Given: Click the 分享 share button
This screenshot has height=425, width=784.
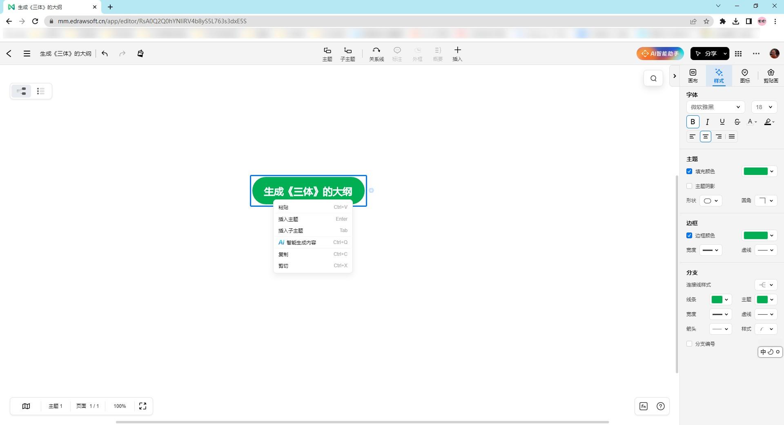Looking at the screenshot, I should click(706, 54).
